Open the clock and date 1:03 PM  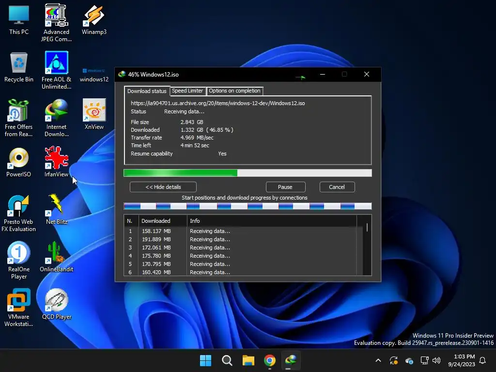coord(462,360)
